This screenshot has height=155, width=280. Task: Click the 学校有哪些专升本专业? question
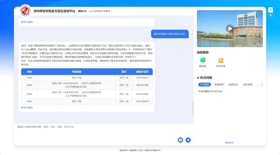coord(211,91)
